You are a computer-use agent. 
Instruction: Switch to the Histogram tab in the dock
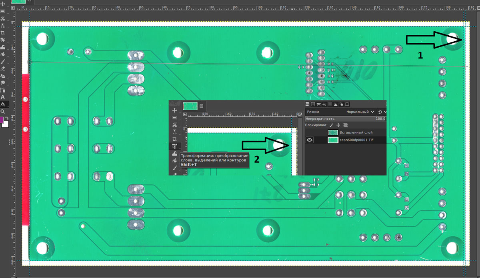(336, 104)
